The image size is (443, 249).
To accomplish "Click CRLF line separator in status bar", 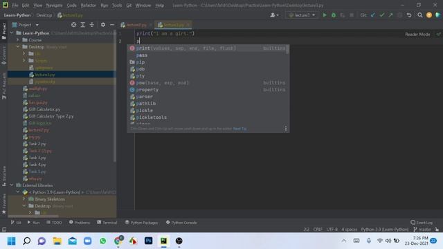I will click(x=318, y=229).
